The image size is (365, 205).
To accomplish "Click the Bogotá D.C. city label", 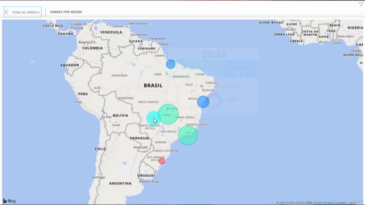I will [x=87, y=42].
